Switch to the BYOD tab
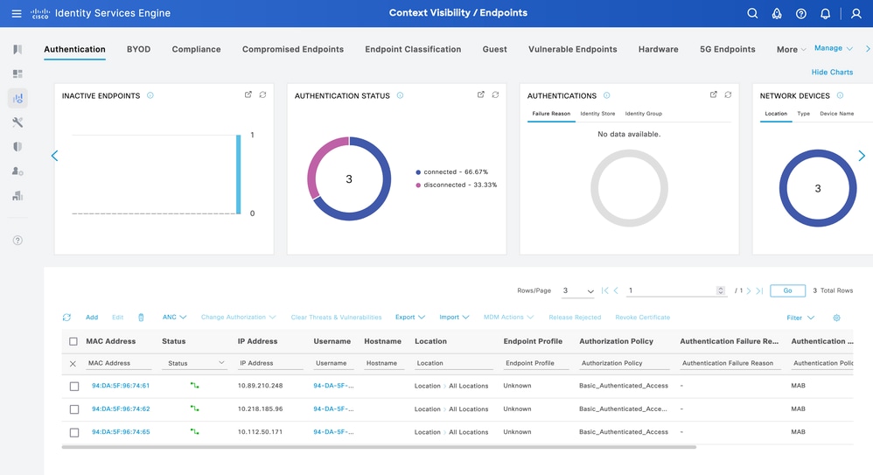This screenshot has width=873, height=475. click(x=138, y=50)
